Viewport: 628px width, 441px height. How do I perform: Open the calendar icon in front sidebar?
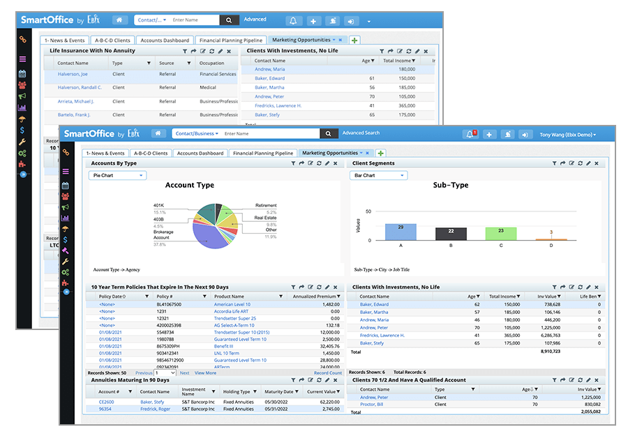(66, 186)
